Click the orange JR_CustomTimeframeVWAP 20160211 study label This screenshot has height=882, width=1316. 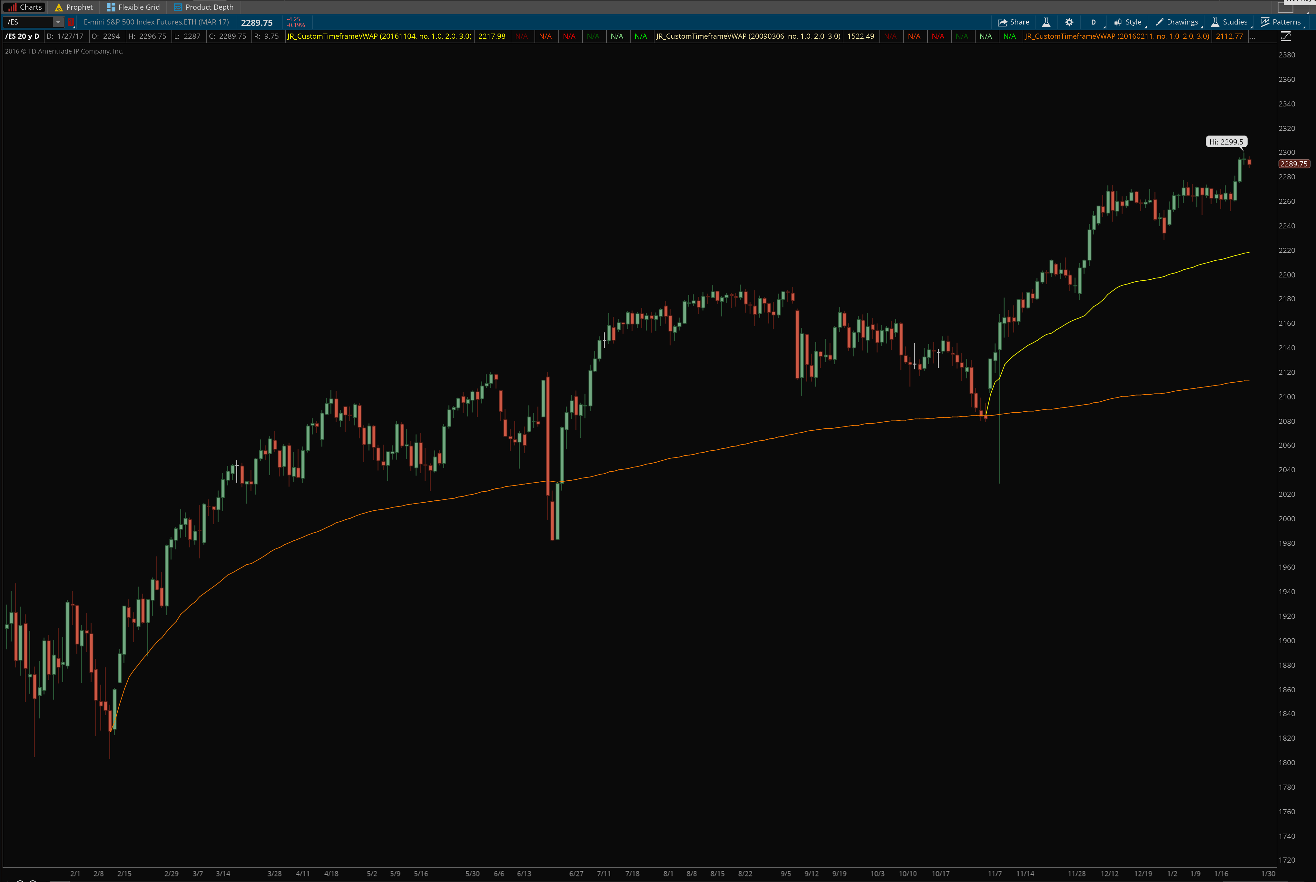click(x=1117, y=36)
